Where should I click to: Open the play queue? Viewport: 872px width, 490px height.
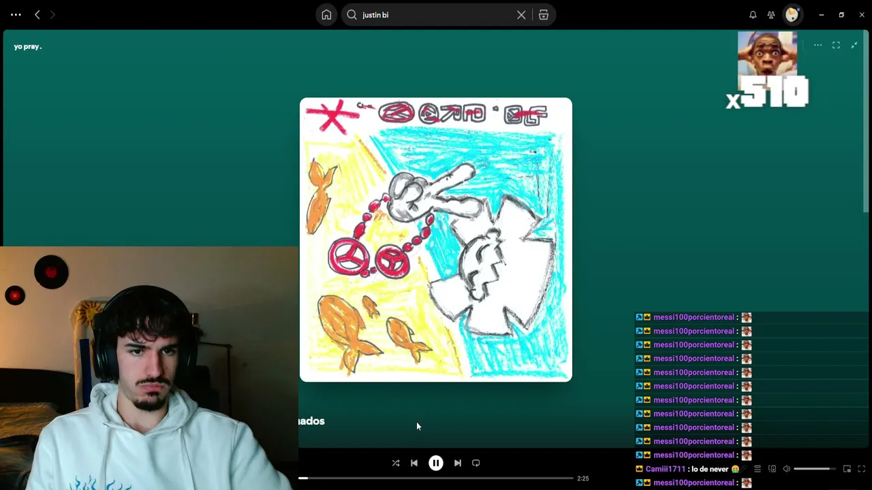click(x=757, y=469)
